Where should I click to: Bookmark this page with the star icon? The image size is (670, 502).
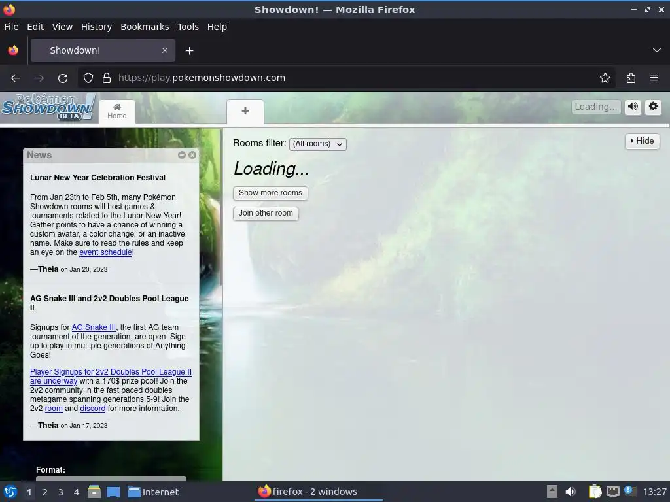[x=605, y=78]
